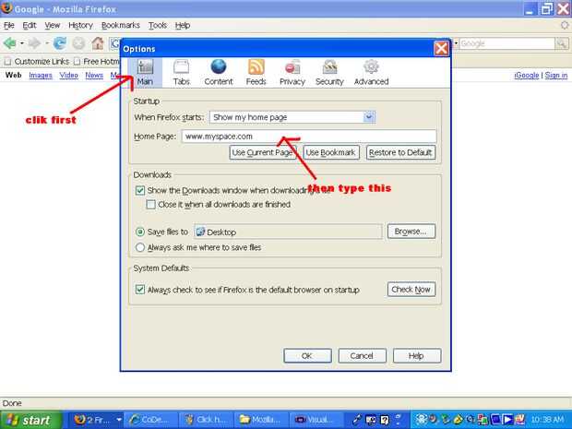Screen dimensions: 572x429
Task: Click the News link on Google
Action: (x=94, y=75)
